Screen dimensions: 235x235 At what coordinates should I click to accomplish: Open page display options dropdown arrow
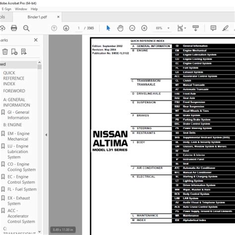(185, 28)
